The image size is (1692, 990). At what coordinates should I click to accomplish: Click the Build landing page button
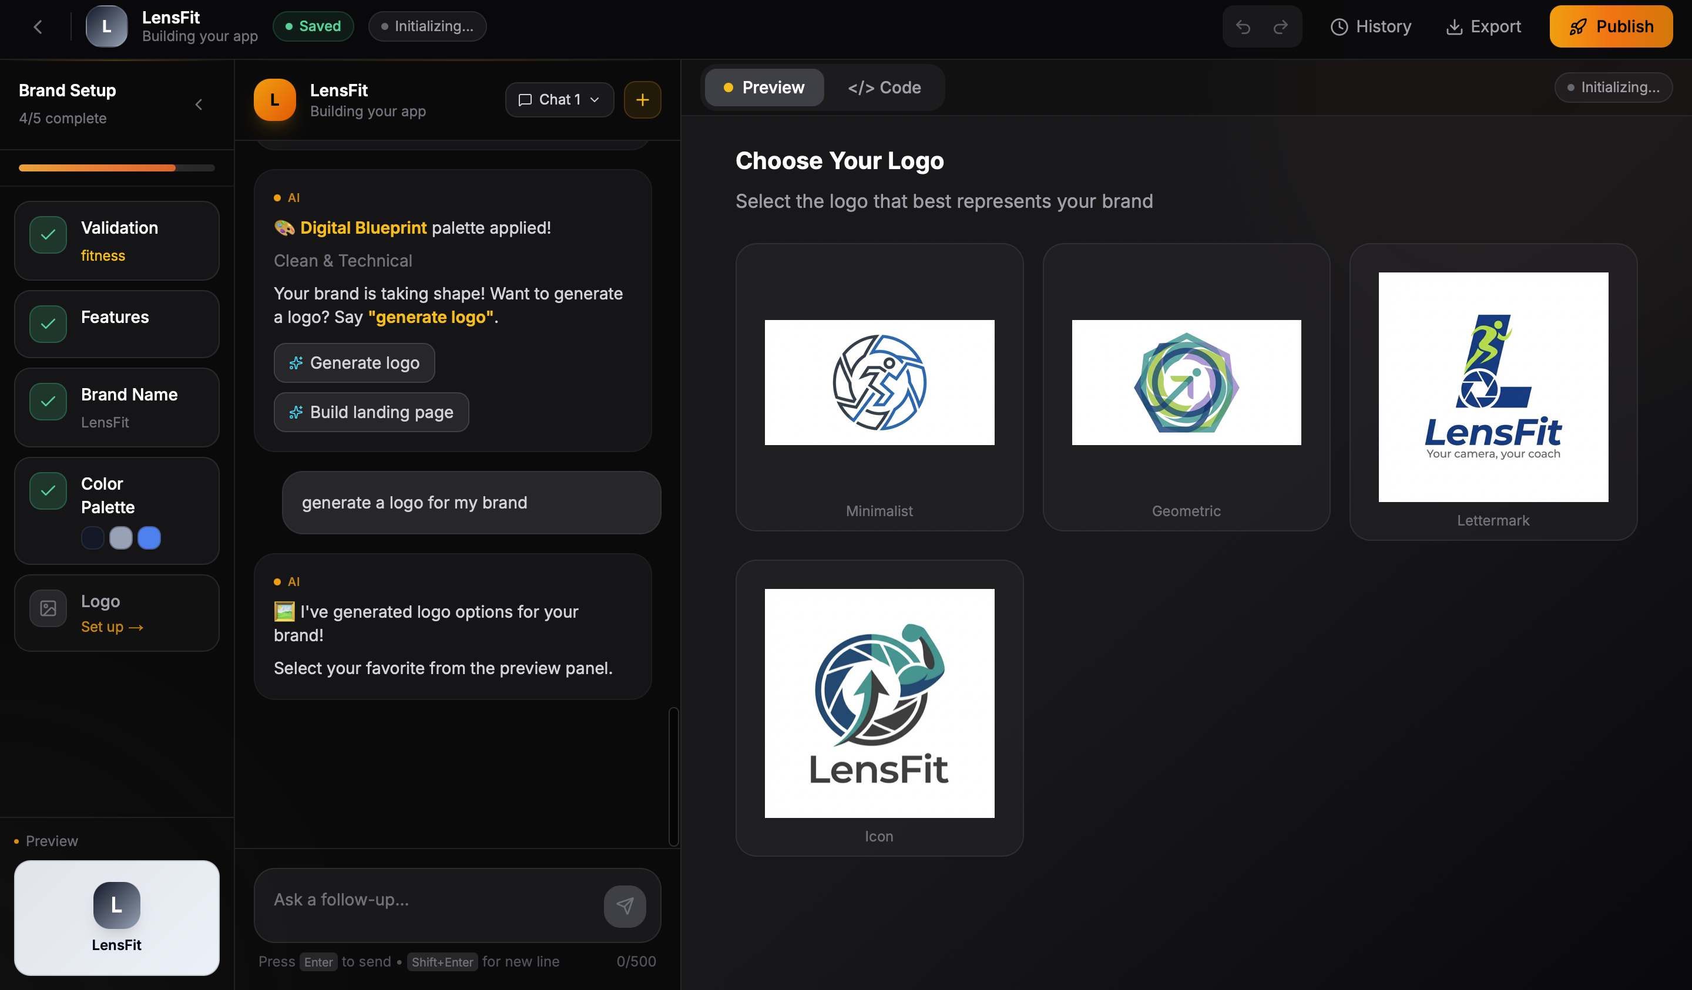point(371,412)
